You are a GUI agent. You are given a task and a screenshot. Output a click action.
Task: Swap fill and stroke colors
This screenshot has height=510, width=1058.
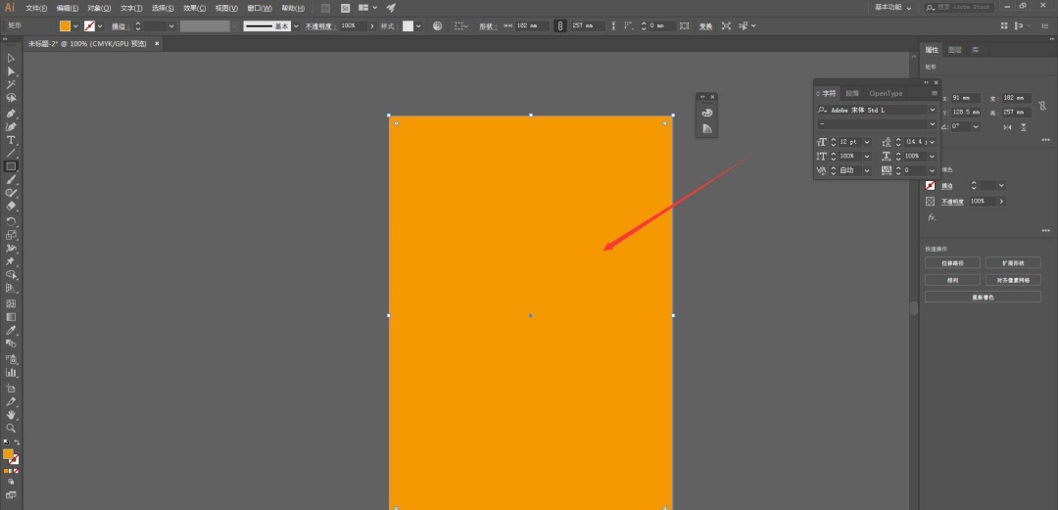tap(17, 442)
